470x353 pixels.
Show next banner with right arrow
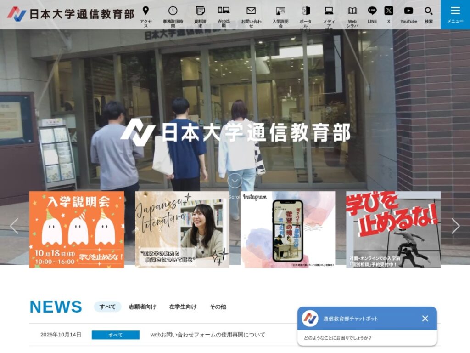(455, 226)
